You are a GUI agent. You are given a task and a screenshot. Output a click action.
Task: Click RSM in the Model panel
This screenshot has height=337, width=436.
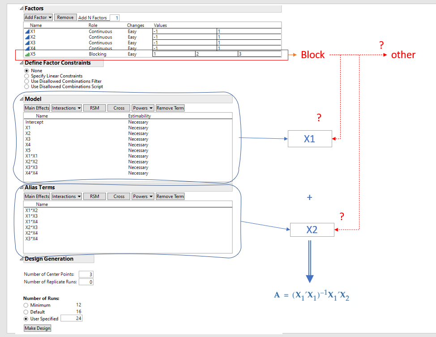(x=94, y=108)
